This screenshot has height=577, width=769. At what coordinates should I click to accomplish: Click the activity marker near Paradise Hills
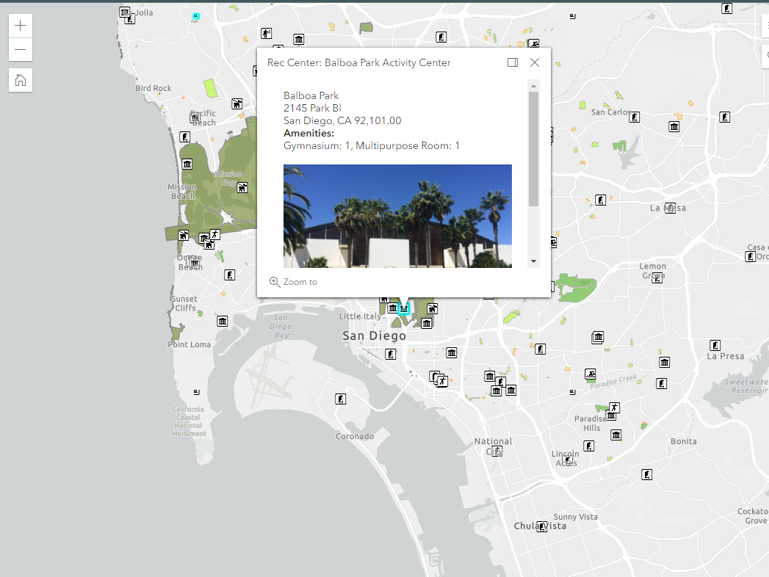coord(614,408)
